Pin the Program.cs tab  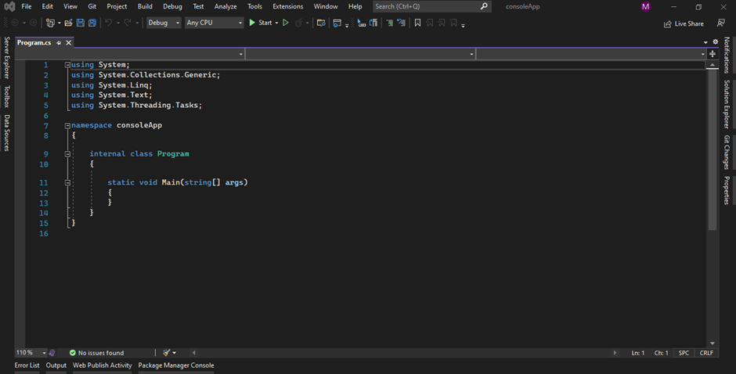click(59, 42)
